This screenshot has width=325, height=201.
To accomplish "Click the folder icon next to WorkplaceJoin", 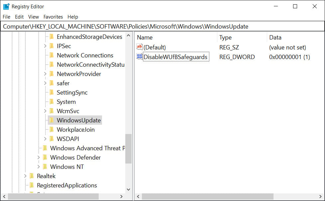I will point(52,129).
